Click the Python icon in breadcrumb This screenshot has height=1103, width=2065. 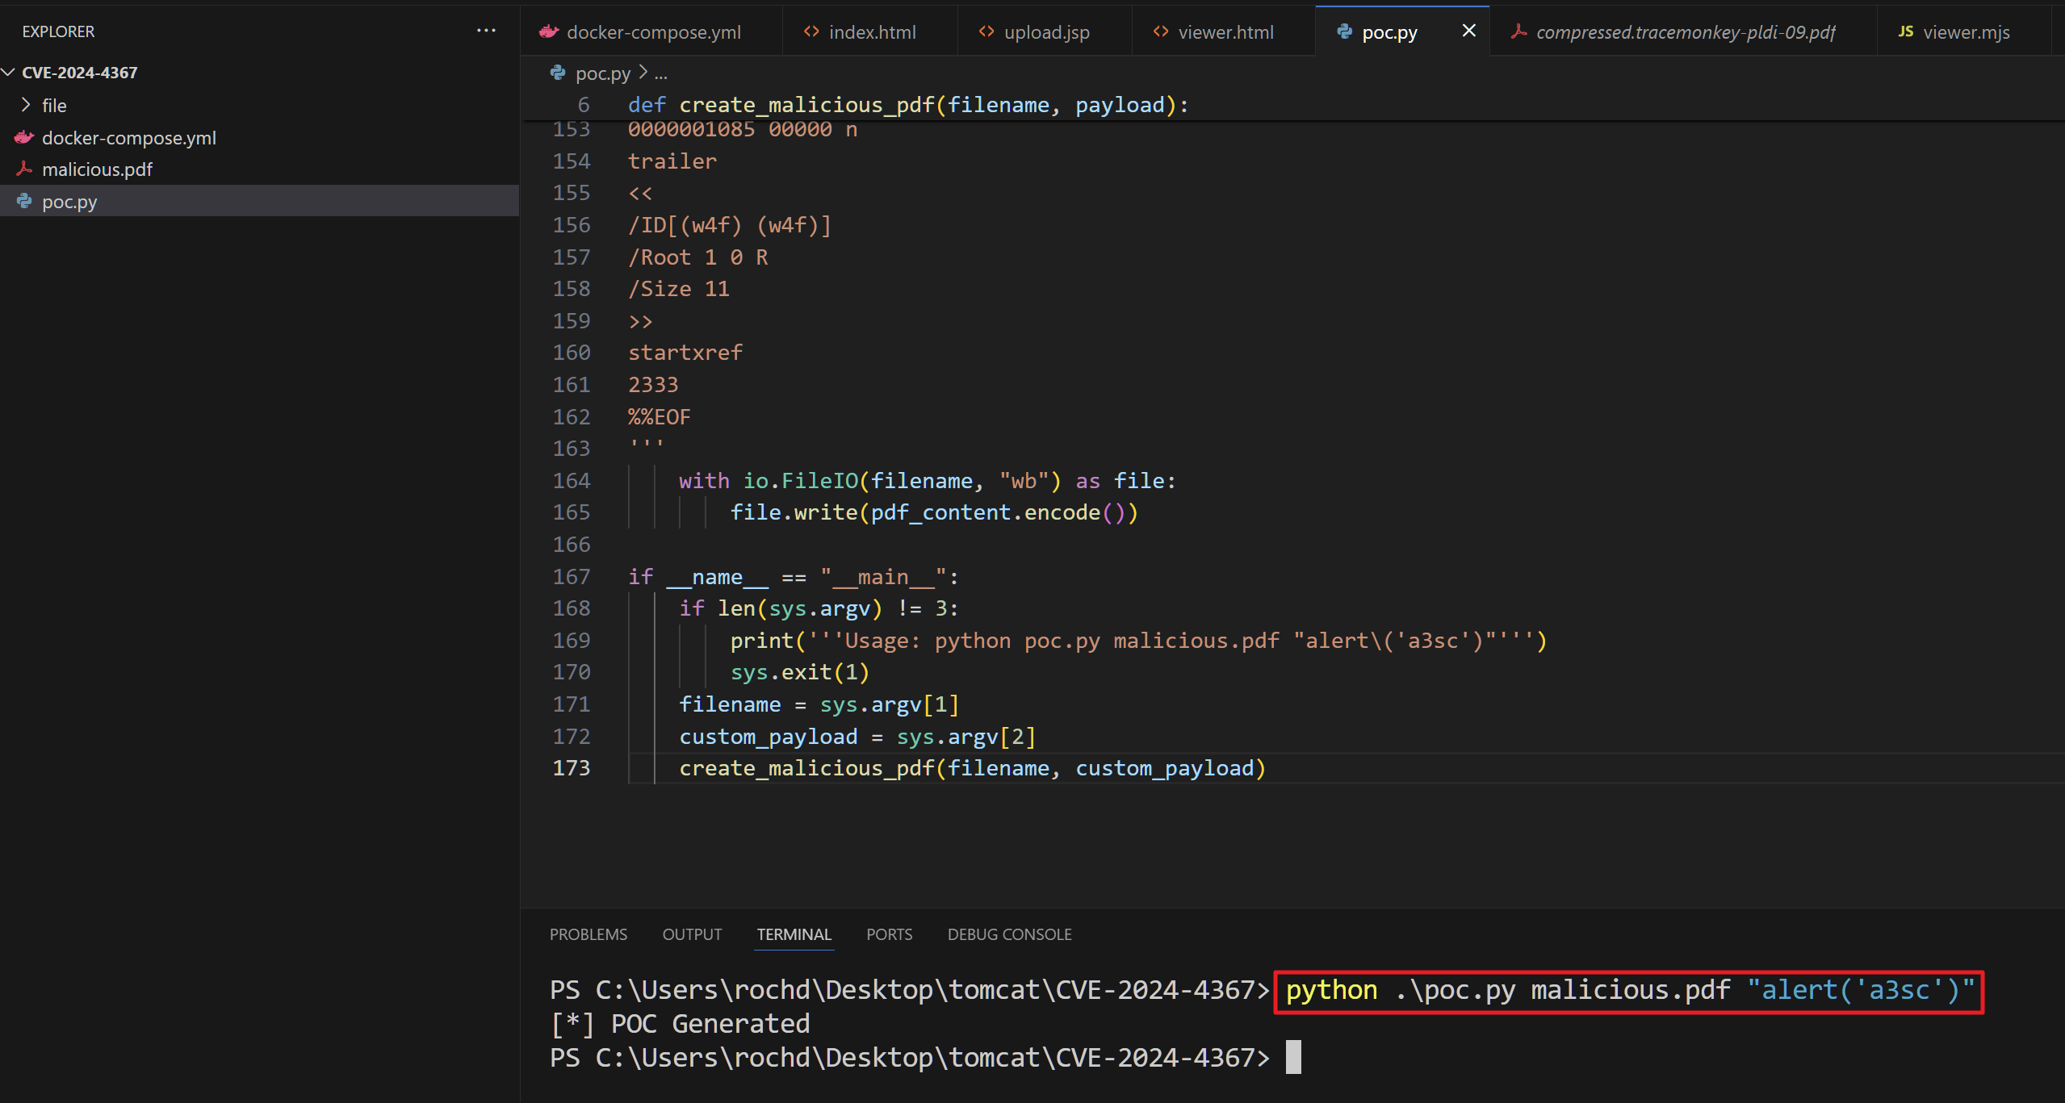[x=558, y=73]
